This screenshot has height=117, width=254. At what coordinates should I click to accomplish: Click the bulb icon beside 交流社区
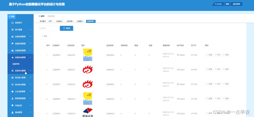[12, 105]
